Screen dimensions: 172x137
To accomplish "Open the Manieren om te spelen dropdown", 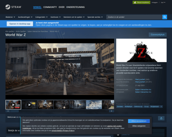I will [74, 17].
